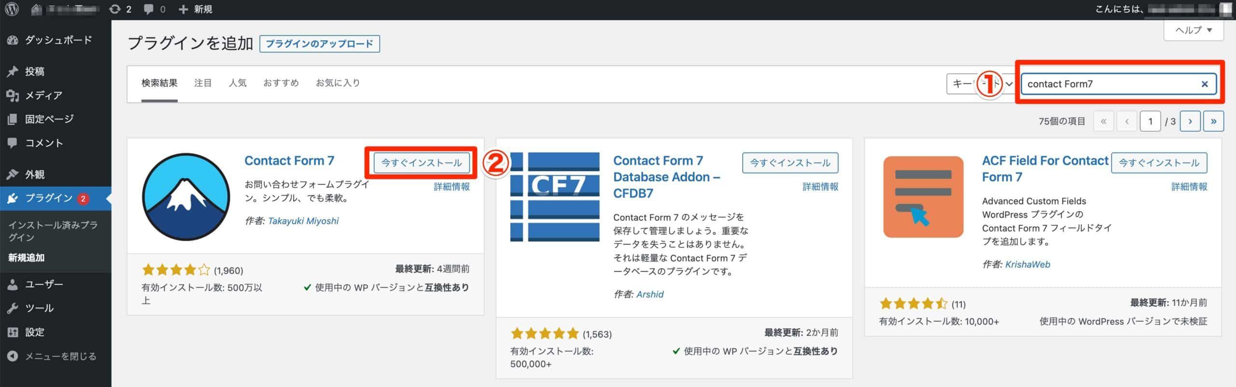Go to next page with › button

coord(1190,121)
